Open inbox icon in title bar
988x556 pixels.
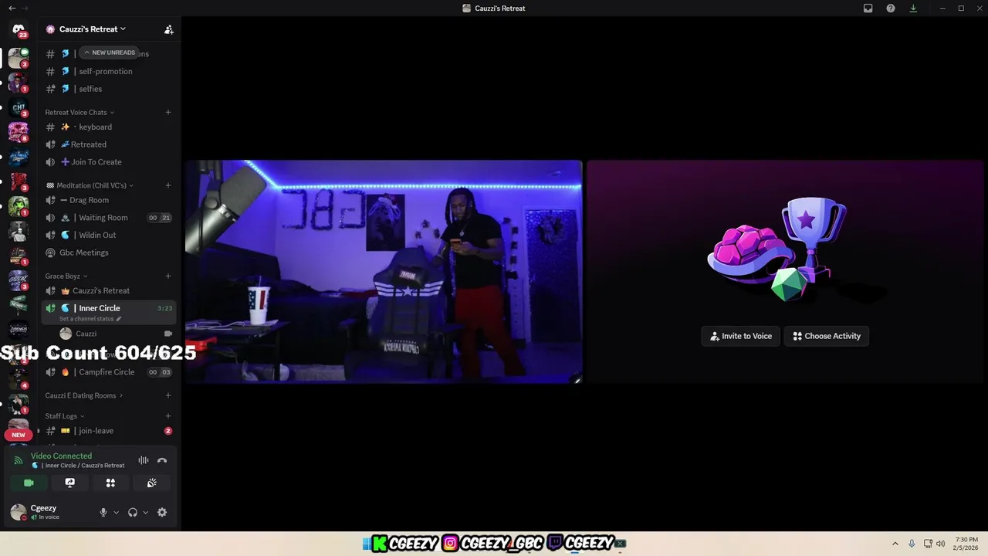pos(868,8)
